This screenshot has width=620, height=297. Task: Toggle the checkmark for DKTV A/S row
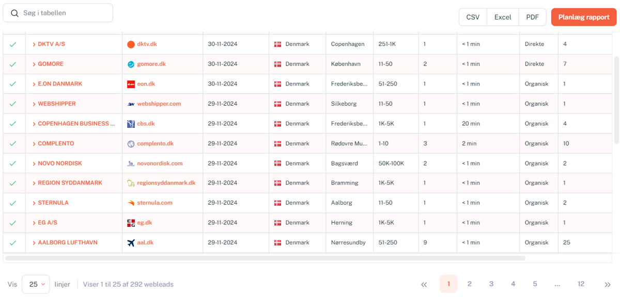[13, 44]
